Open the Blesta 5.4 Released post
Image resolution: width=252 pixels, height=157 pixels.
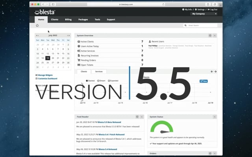coord(108,149)
